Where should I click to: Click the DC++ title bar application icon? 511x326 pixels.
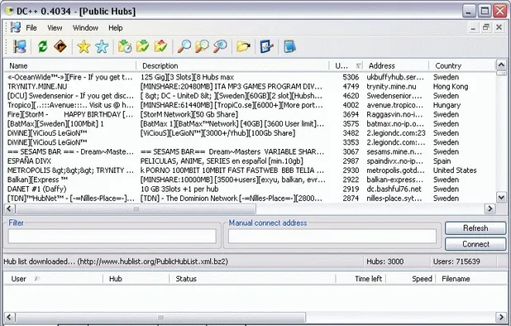(9, 11)
